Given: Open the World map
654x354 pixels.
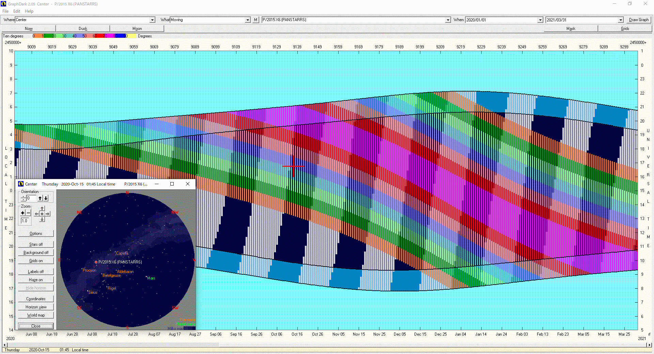Looking at the screenshot, I should pyautogui.click(x=36, y=315).
